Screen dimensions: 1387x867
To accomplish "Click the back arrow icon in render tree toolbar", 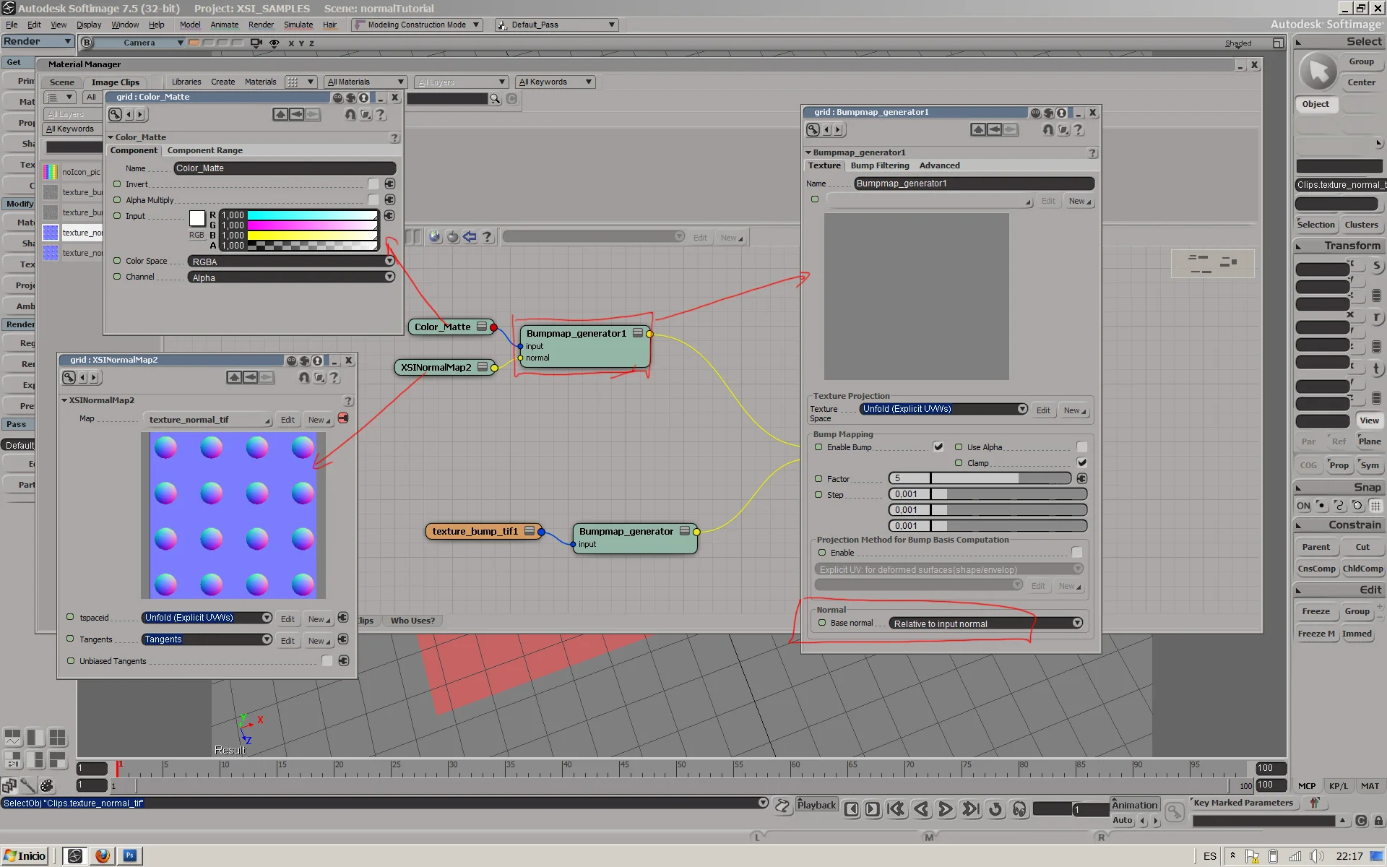I will 470,237.
